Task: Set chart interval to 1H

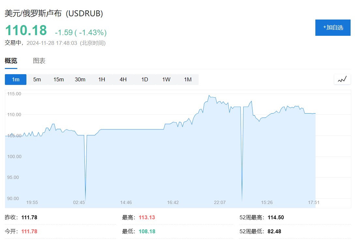Action: click(102, 79)
